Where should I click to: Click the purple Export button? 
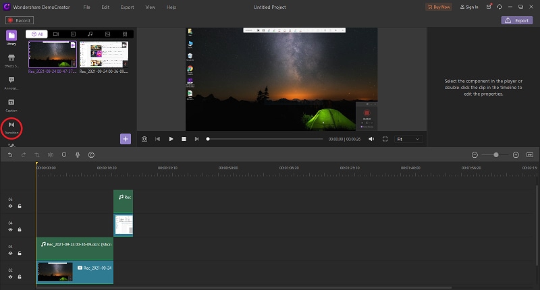[516, 20]
